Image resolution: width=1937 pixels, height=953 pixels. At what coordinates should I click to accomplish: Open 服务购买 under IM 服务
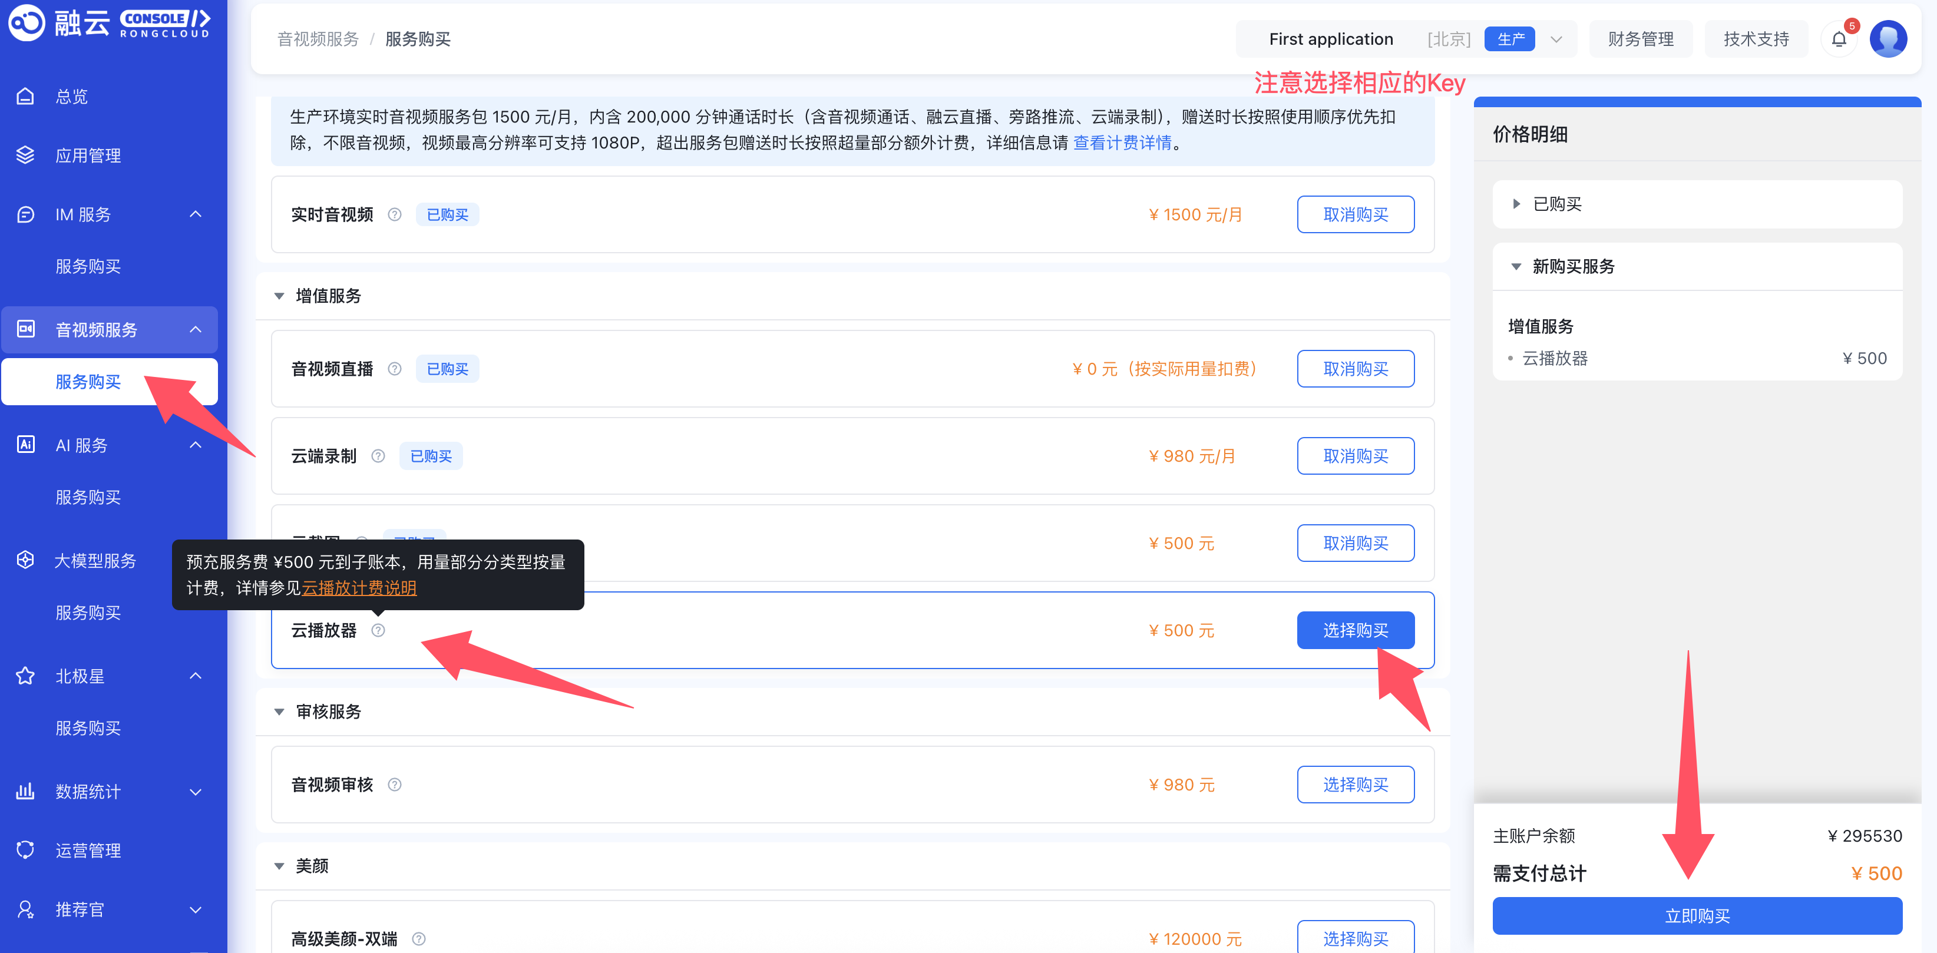[88, 266]
